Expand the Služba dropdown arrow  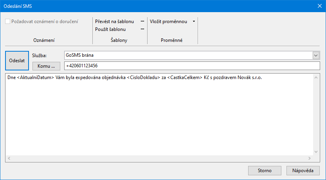(316, 56)
